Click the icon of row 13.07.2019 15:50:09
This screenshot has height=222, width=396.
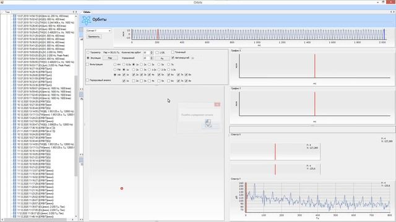(x=14, y=52)
